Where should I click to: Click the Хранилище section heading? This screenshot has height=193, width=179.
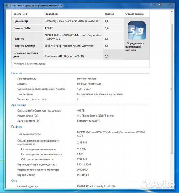[x=19, y=105]
